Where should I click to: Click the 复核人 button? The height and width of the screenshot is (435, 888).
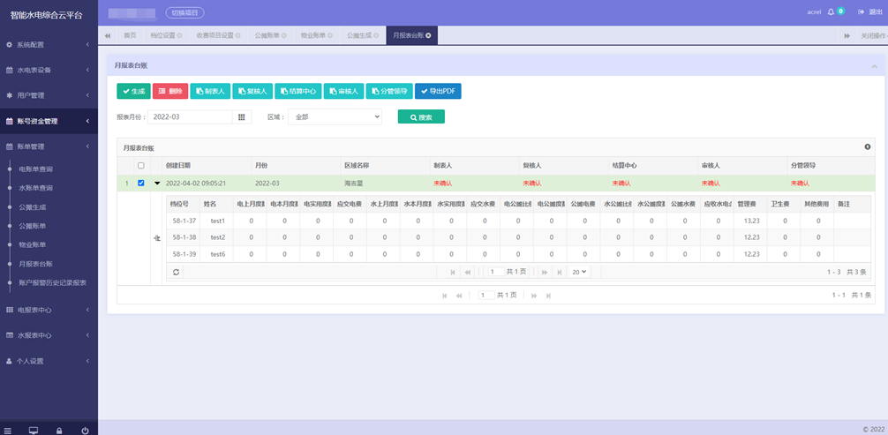[252, 91]
